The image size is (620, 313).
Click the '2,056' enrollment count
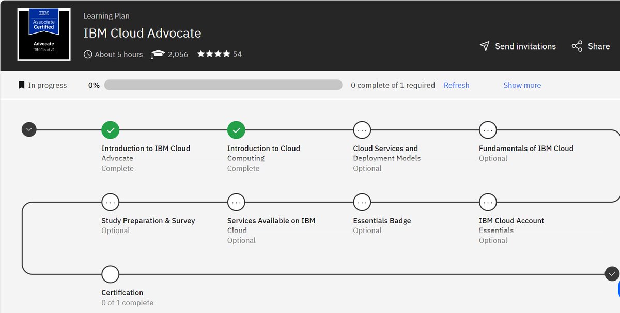[x=178, y=54]
